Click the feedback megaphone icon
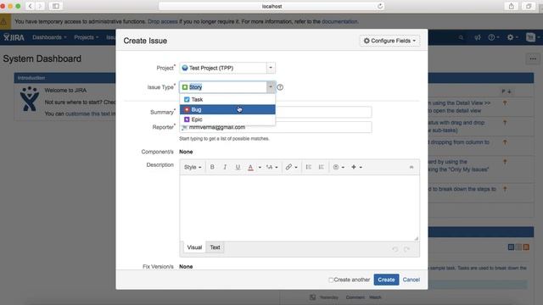This screenshot has height=305, width=543. (x=478, y=37)
